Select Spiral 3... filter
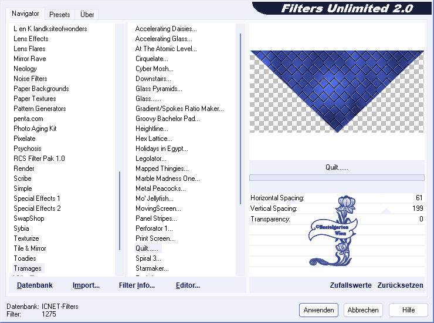 [148, 258]
